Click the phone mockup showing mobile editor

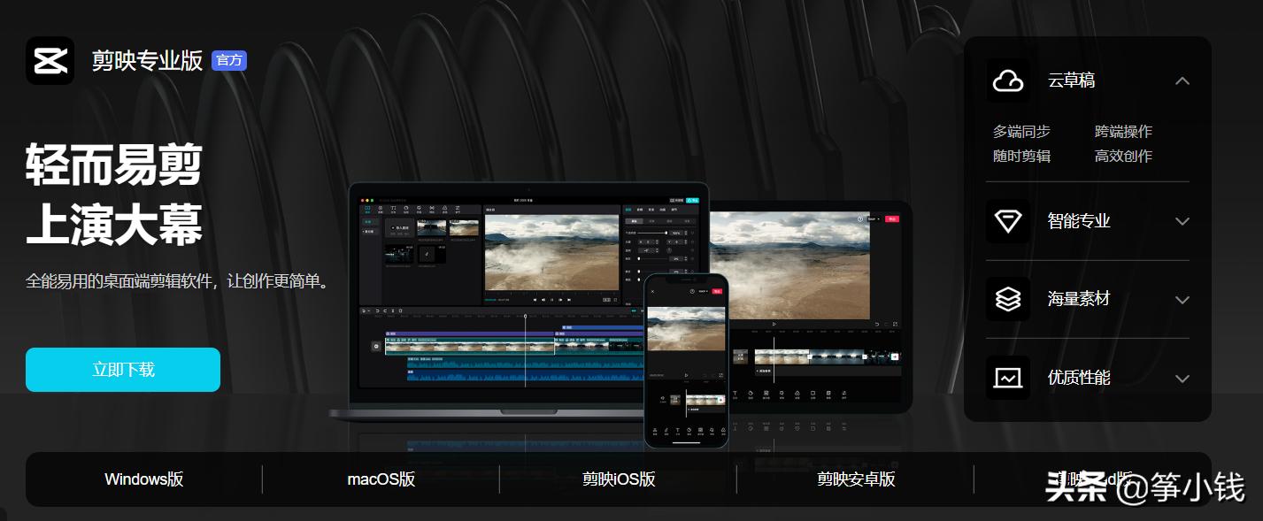click(686, 358)
